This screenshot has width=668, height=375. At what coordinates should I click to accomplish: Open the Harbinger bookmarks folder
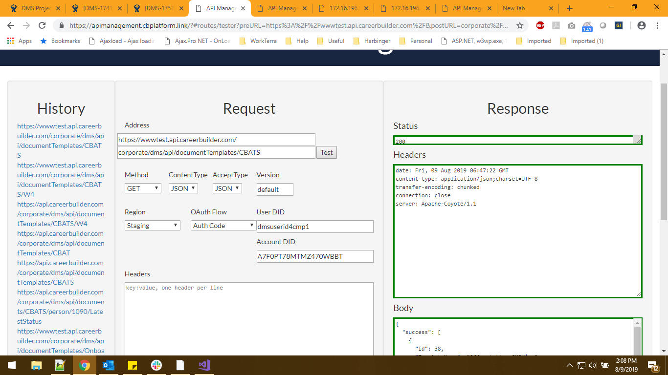(372, 41)
